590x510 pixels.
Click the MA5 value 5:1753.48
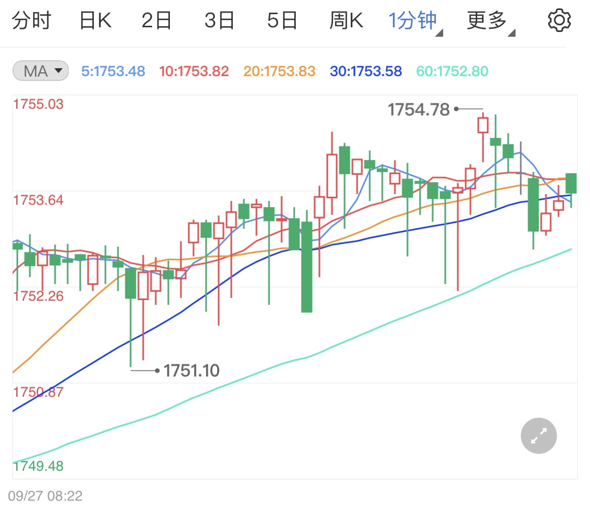(113, 71)
